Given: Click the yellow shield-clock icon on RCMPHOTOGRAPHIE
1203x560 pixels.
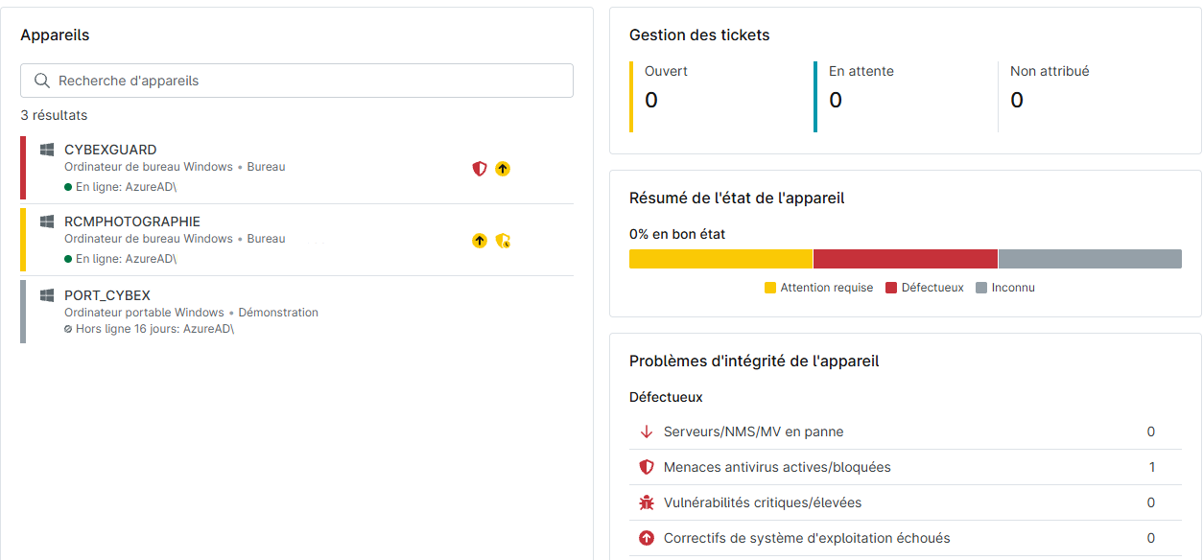Looking at the screenshot, I should click(503, 241).
